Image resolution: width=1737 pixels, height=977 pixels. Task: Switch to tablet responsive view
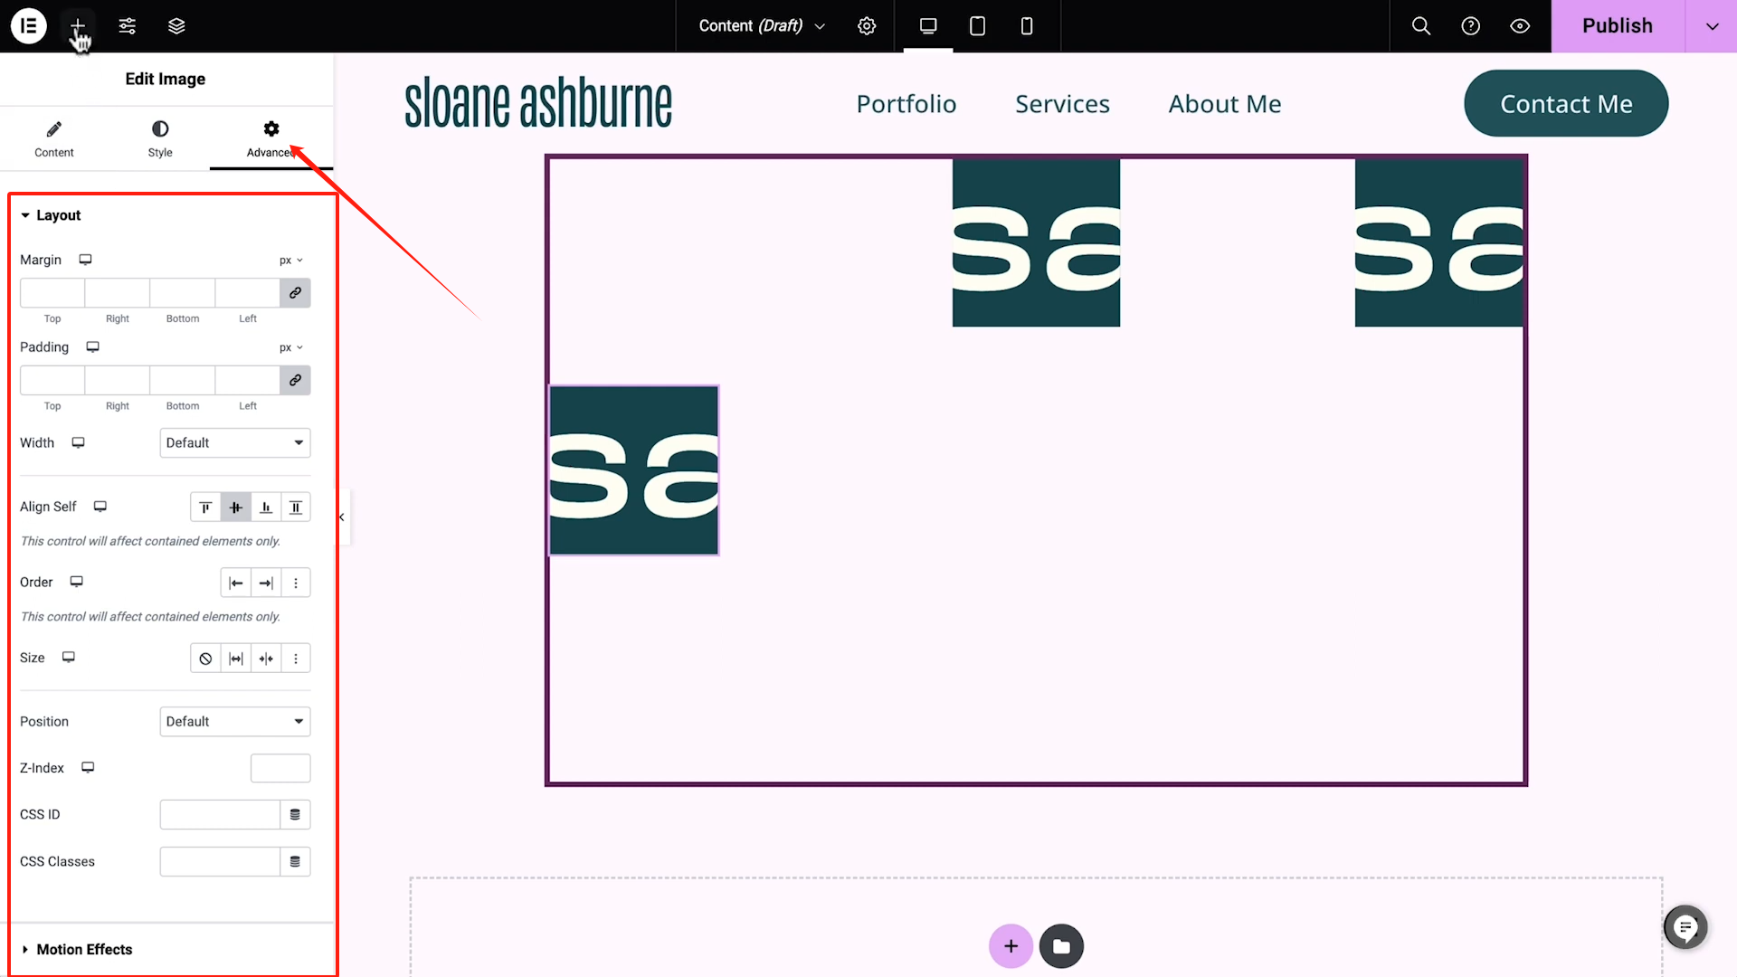977,25
